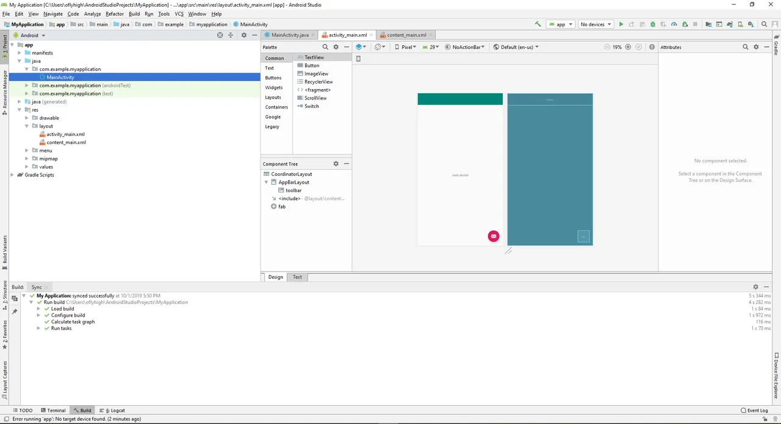Zoom out the design surface
The width and height of the screenshot is (781, 424).
tap(606, 47)
